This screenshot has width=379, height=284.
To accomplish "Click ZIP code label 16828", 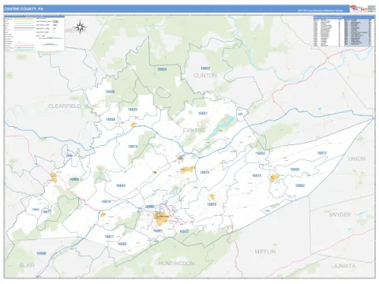I will point(212,204).
